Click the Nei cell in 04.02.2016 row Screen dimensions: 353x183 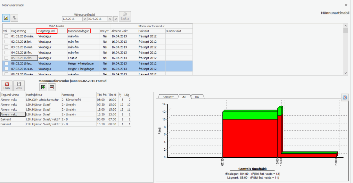pyautogui.click(x=105, y=52)
